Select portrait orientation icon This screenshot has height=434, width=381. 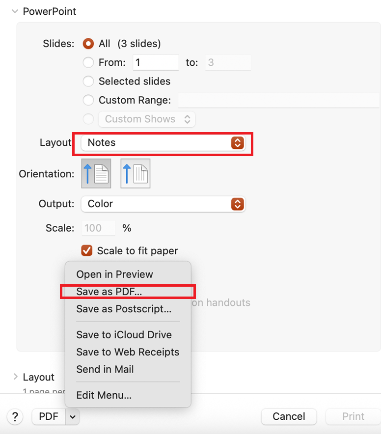tap(96, 173)
